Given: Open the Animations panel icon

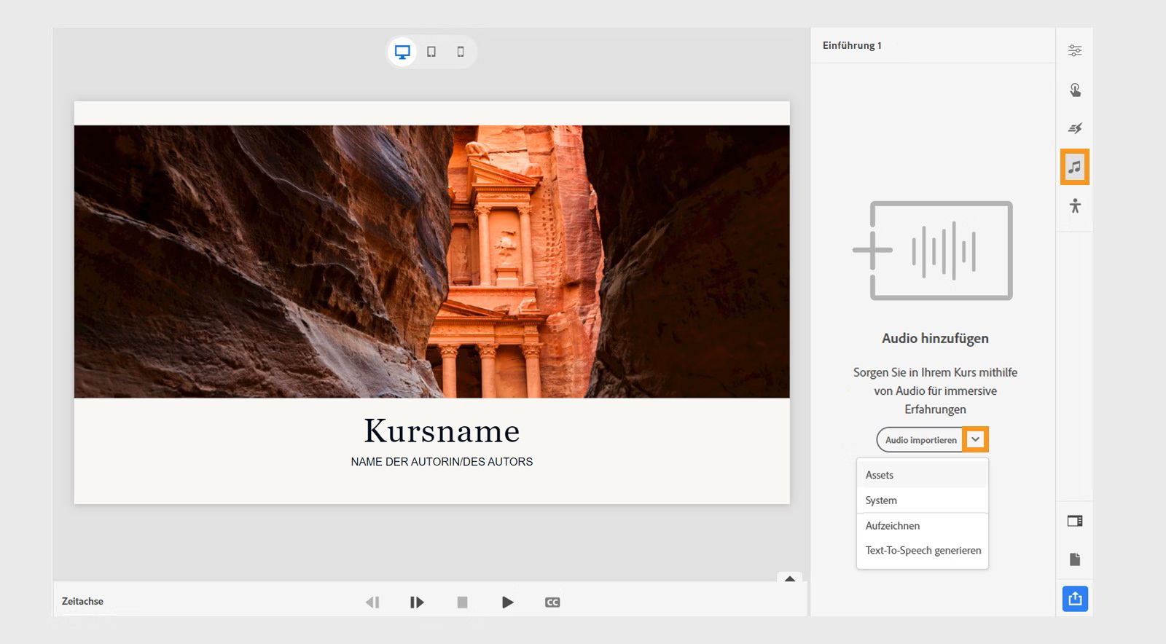Looking at the screenshot, I should tap(1074, 129).
